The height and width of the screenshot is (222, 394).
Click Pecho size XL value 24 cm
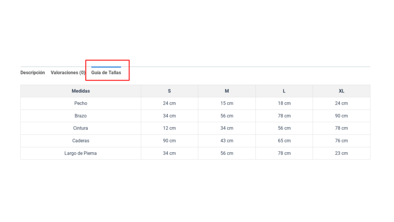[342, 103]
